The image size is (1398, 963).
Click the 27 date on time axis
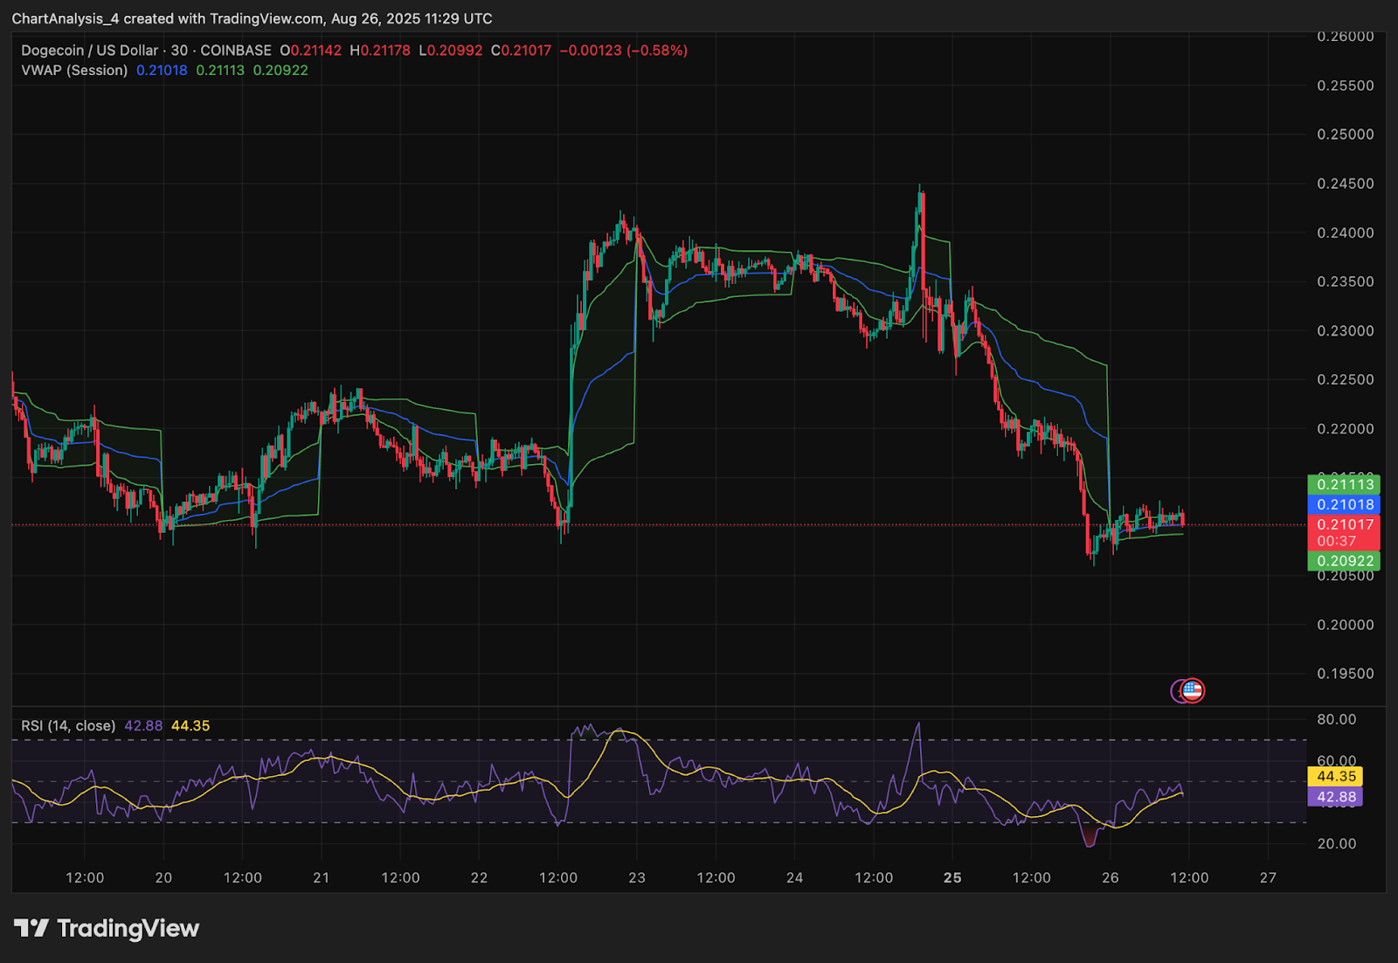point(1268,877)
